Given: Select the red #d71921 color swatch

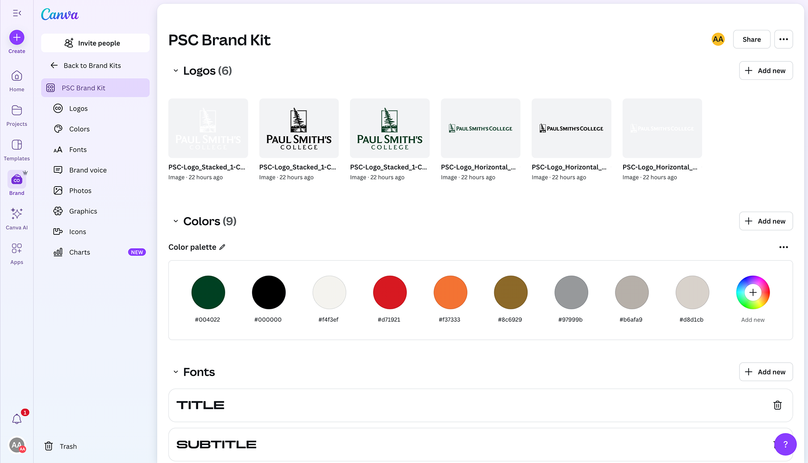Looking at the screenshot, I should 390,292.
